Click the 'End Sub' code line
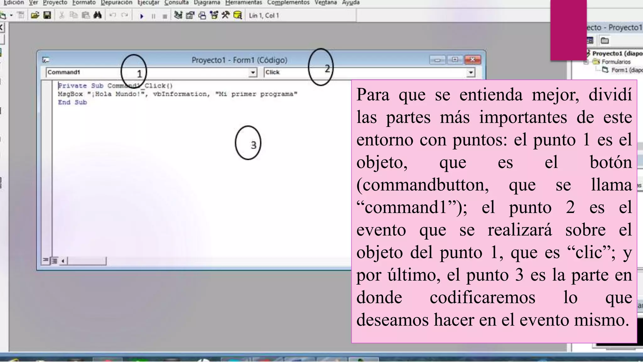Viewport: 643px width, 362px height. pos(72,102)
